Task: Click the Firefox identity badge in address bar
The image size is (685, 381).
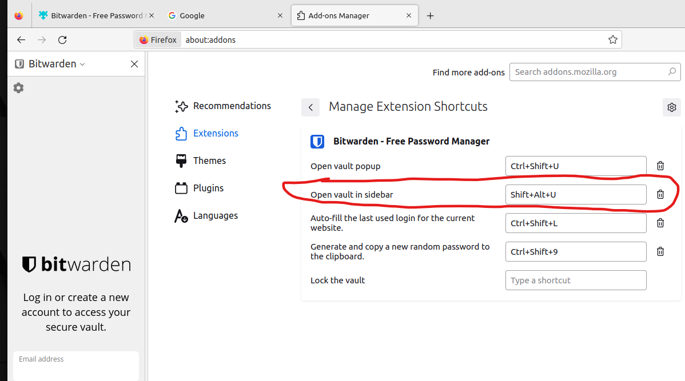Action: [x=158, y=40]
